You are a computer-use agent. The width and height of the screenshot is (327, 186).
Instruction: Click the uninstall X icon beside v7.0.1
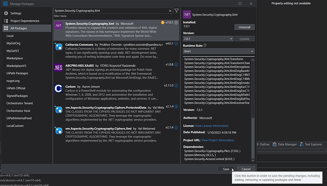(176, 23)
